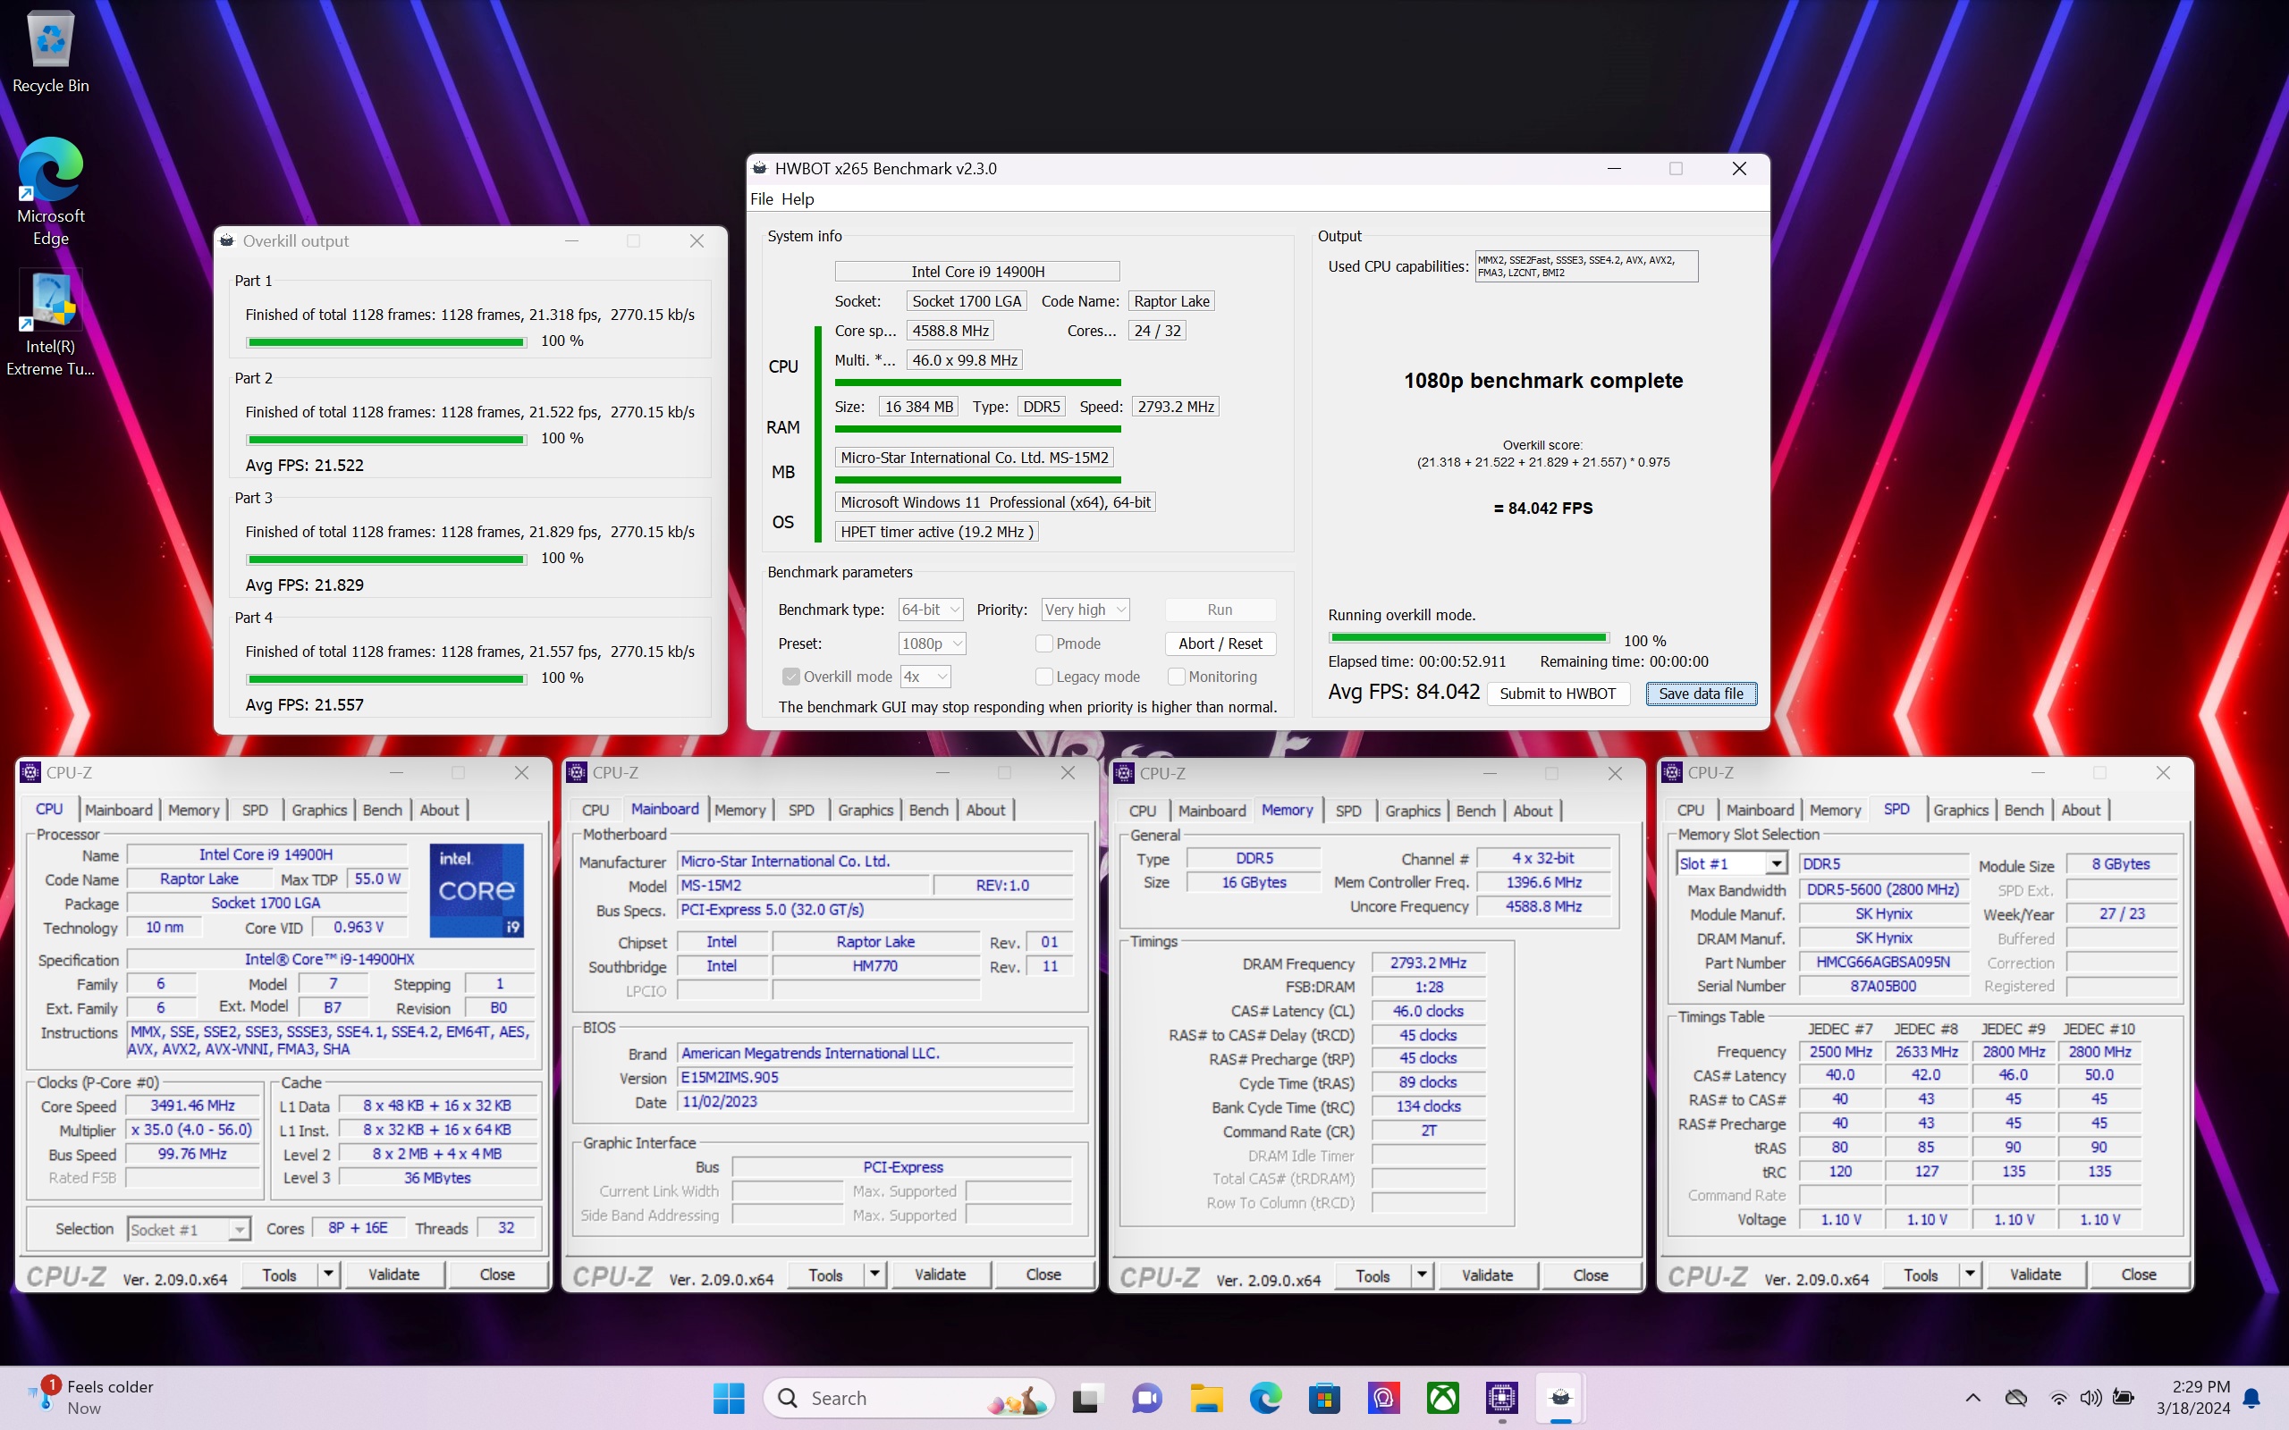Open the Benchmark type dropdown

tap(931, 610)
